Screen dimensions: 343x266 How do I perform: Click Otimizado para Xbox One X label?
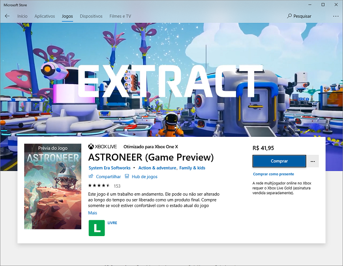point(151,147)
